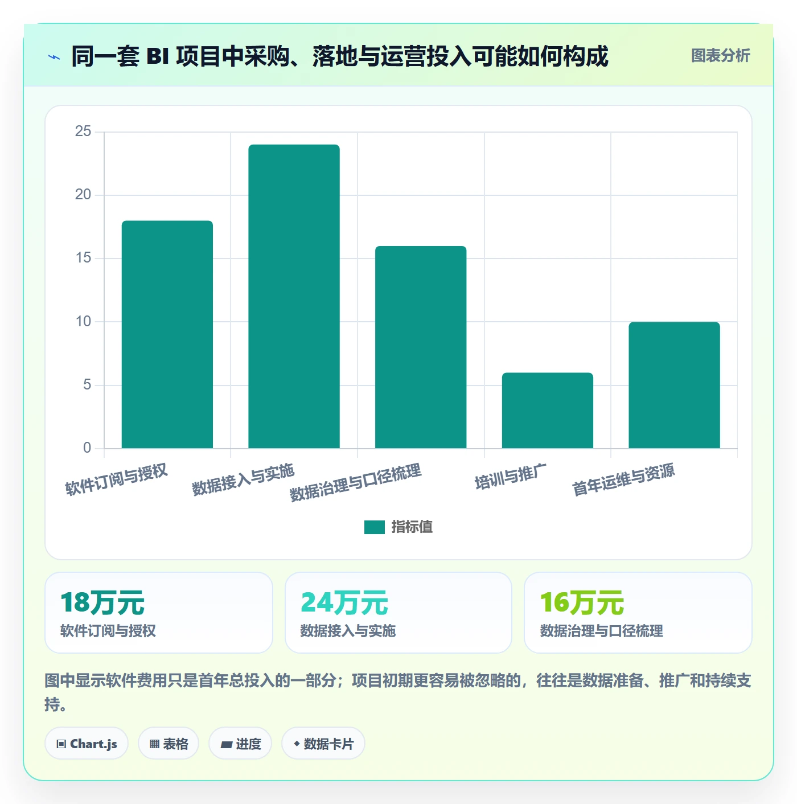Click the diamond icon in the 数据卡片 chip
The width and height of the screenshot is (797, 804).
pos(297,744)
